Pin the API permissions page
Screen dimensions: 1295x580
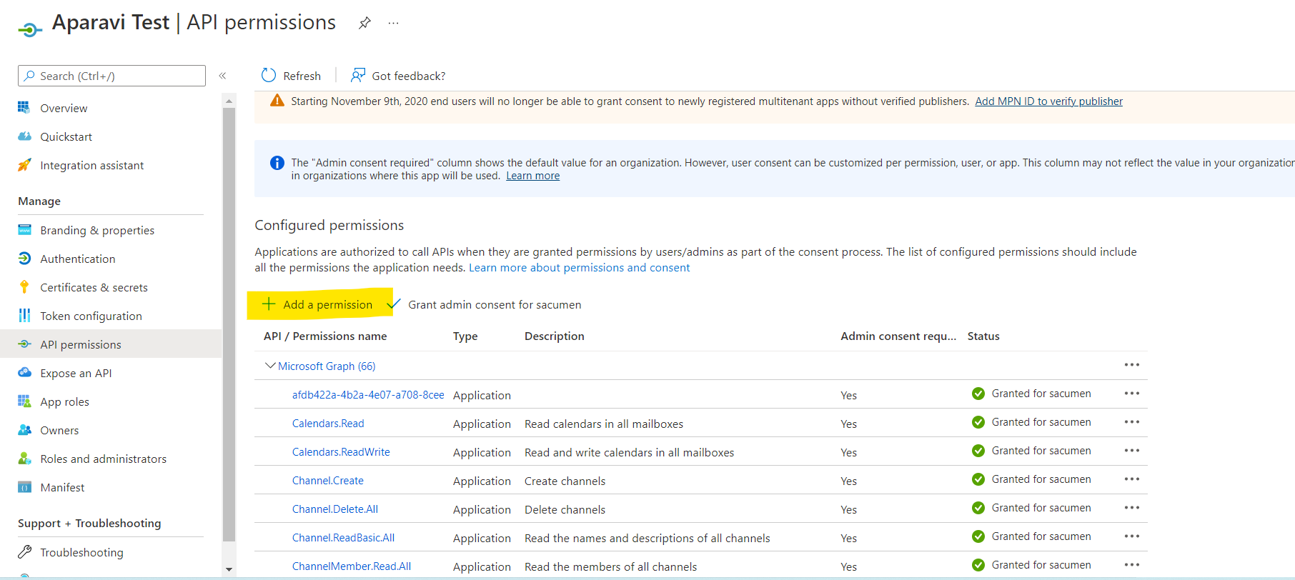coord(364,23)
